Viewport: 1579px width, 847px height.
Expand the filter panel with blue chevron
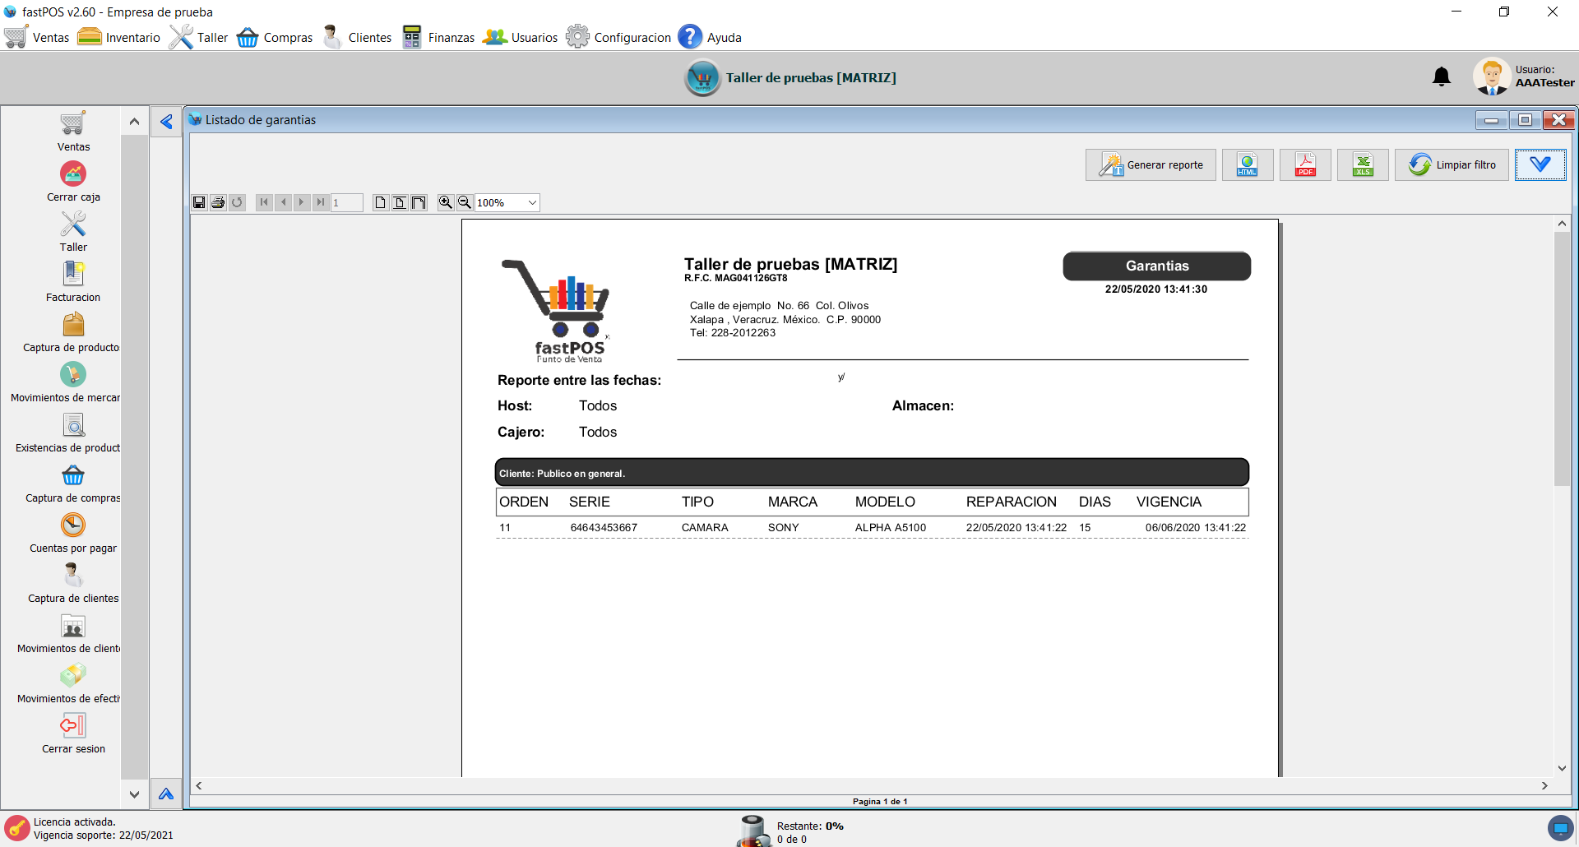pos(1540,165)
